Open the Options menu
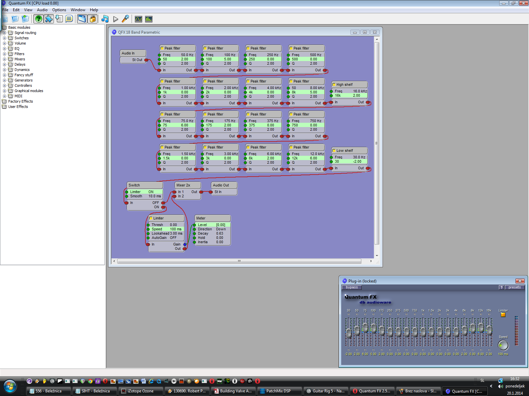 [x=59, y=10]
